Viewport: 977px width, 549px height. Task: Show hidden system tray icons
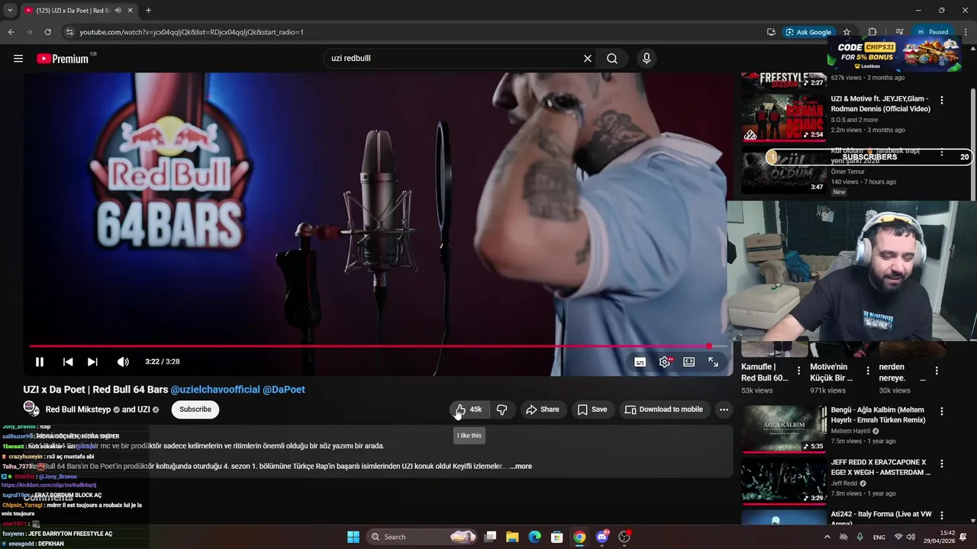pos(827,537)
